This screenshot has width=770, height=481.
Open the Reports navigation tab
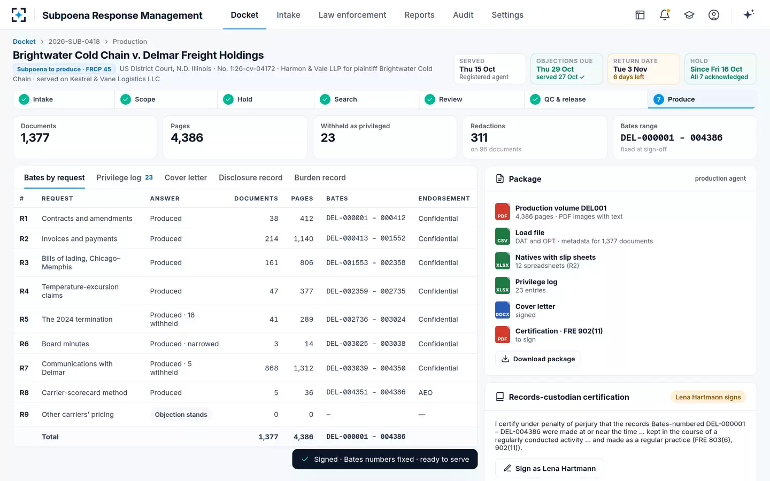419,15
